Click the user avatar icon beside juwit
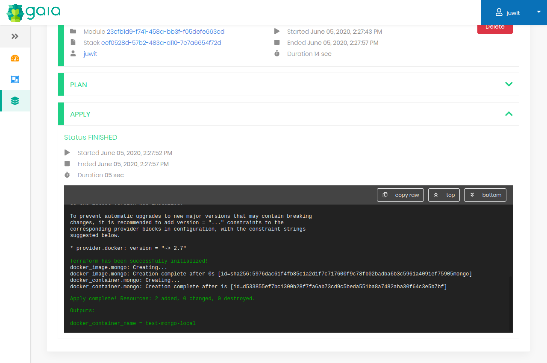The width and height of the screenshot is (547, 363). click(x=499, y=12)
